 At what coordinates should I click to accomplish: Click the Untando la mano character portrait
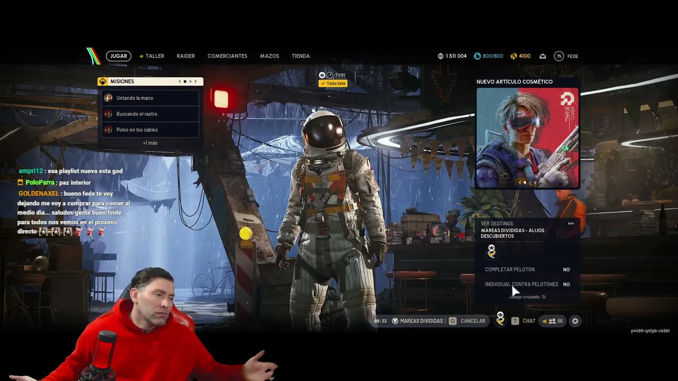(x=108, y=98)
